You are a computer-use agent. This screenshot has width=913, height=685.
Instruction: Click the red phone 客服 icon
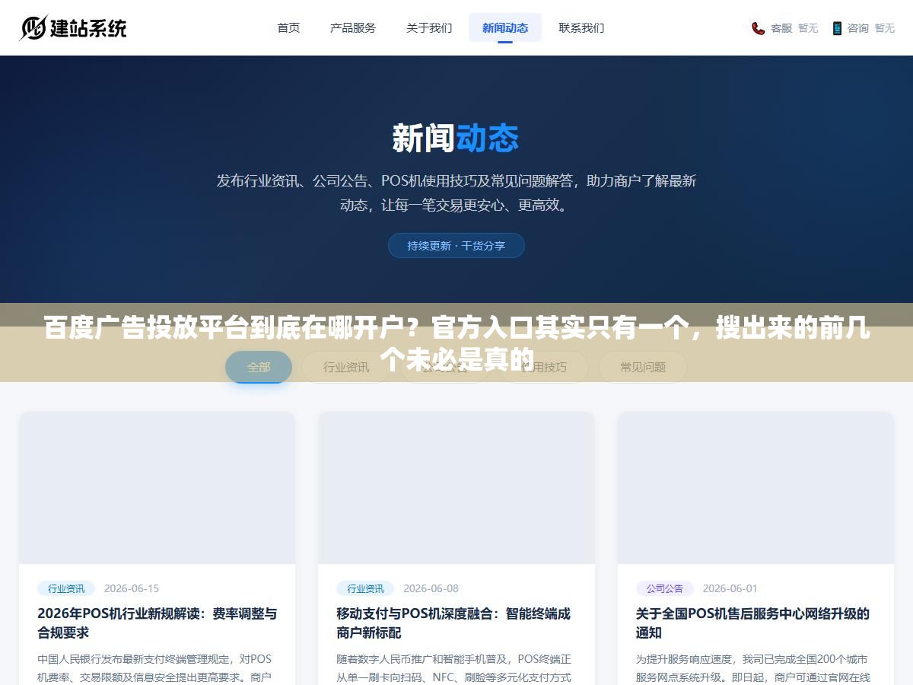[x=759, y=28]
